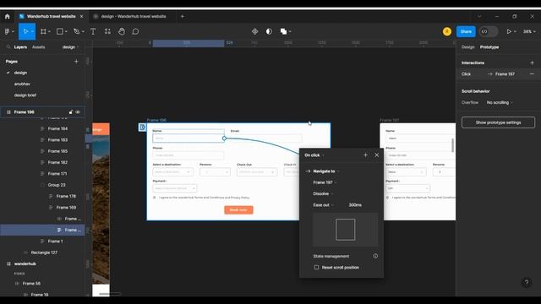Viewport: 541px width, 304px height.
Task: Select the Frame 171 layer
Action: [x=57, y=174]
